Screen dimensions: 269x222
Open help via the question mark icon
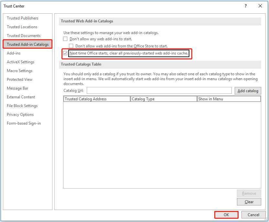point(246,6)
